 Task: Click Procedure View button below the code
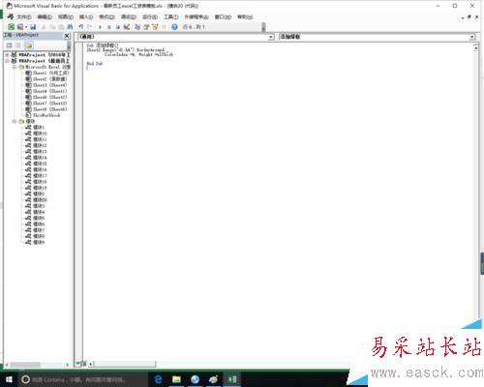click(78, 364)
